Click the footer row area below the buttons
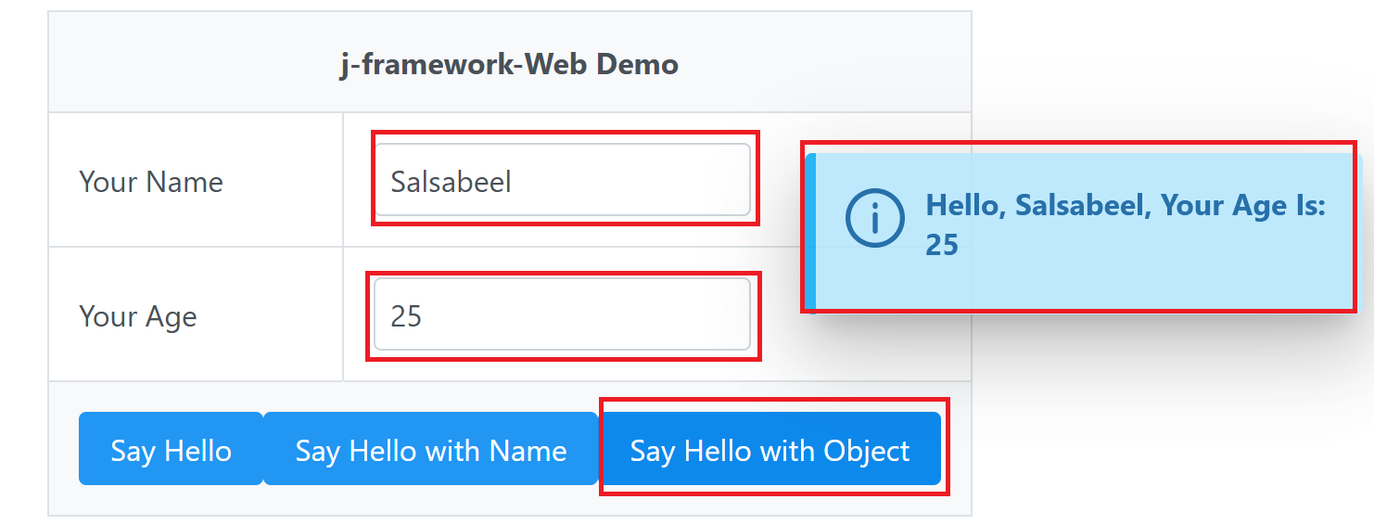 509,500
